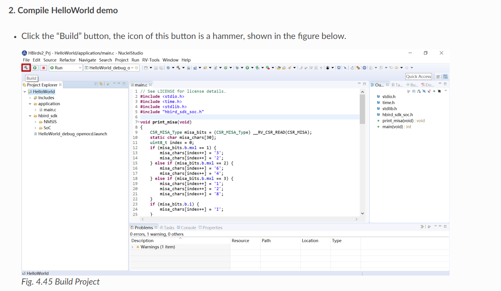Click Collapse All icon in Project Explorer
Image resolution: width=501 pixels, height=291 pixels.
(x=97, y=84)
